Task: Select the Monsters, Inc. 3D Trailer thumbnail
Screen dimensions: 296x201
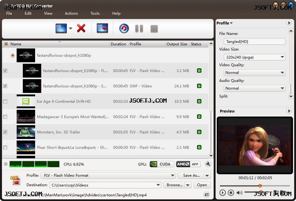Action: point(26,132)
